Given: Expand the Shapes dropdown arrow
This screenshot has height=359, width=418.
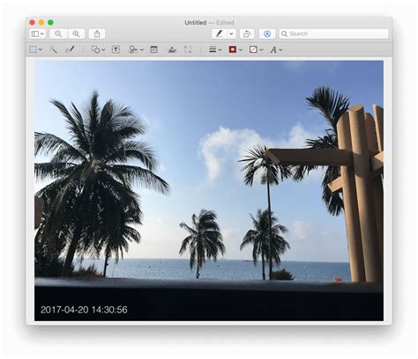Looking at the screenshot, I should point(103,50).
